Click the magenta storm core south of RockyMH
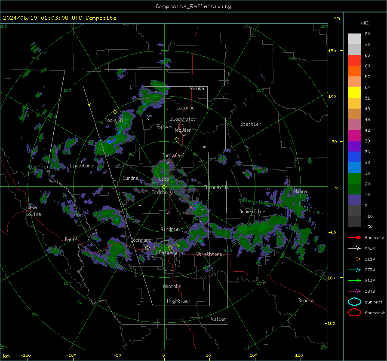387x361 pixels. tap(111, 141)
